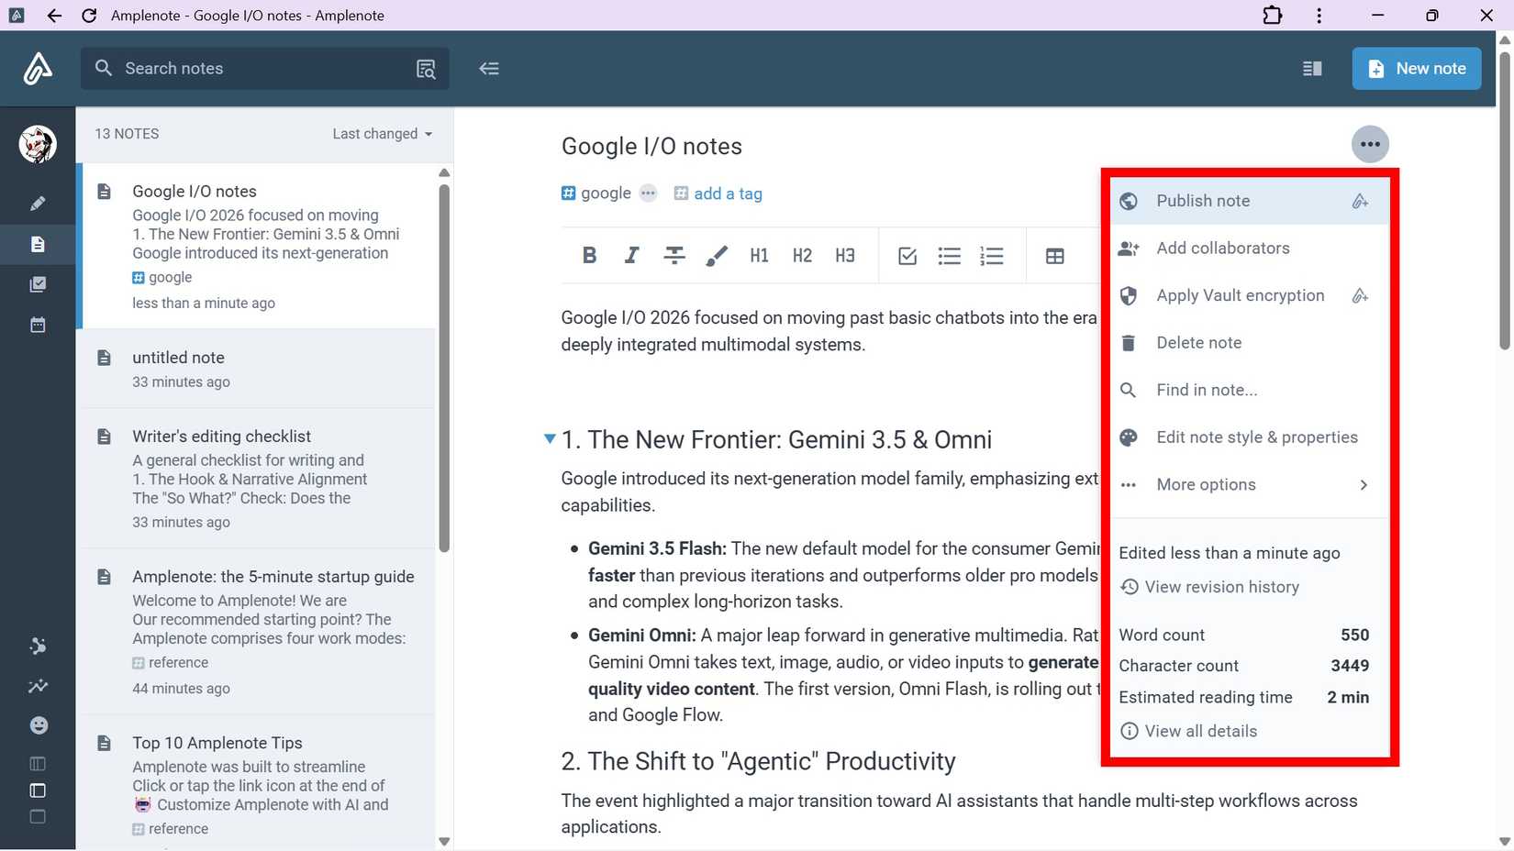Toggle the peek viewer panel icon

[1312, 69]
